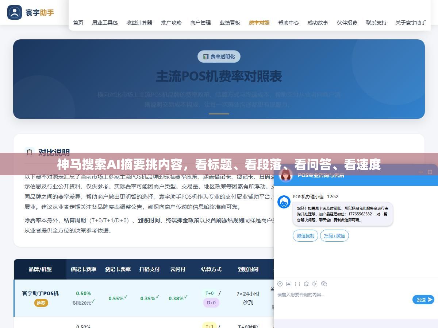Open the 联系支持 nav item
438x328 pixels.
(x=376, y=23)
